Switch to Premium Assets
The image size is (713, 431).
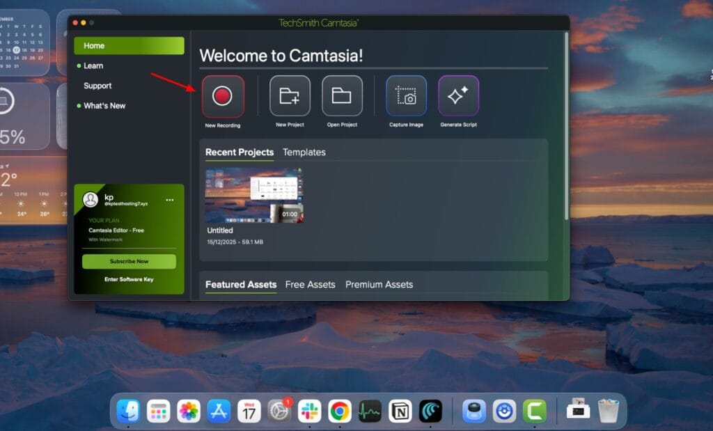(379, 284)
